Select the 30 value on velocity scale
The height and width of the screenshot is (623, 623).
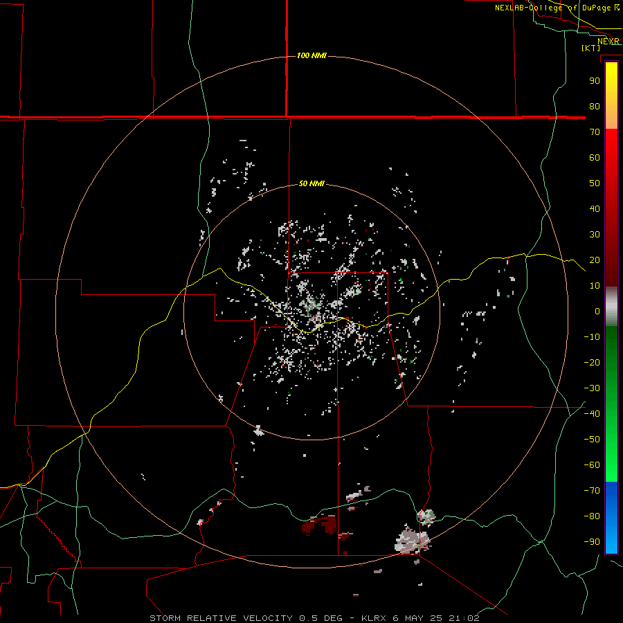(x=595, y=235)
